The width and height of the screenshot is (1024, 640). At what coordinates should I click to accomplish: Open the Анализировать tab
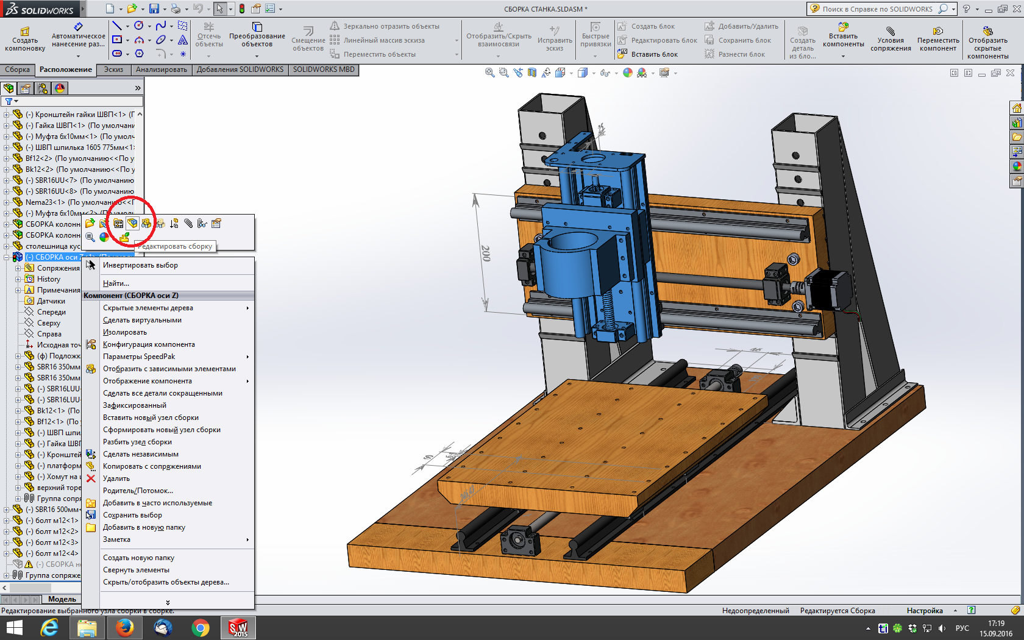162,69
